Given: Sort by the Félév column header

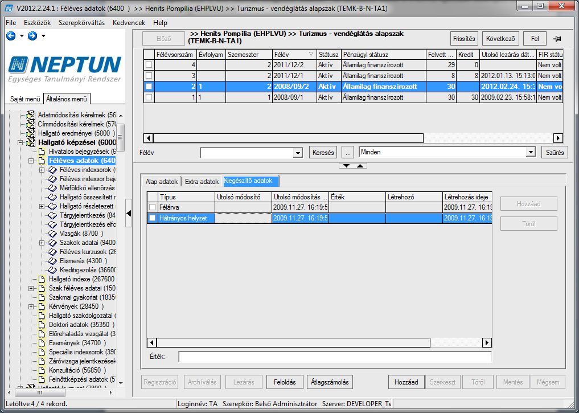Looking at the screenshot, I should [x=294, y=55].
